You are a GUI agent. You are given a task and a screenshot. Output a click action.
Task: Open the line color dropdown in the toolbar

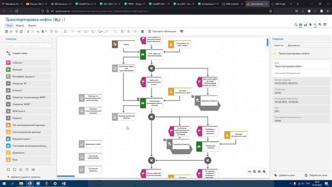click(x=66, y=31)
